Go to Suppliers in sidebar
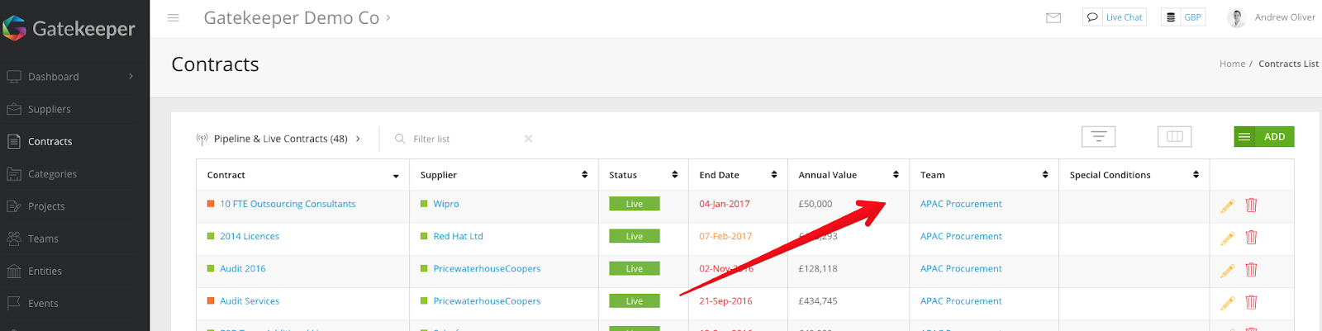1322x331 pixels. (x=50, y=109)
